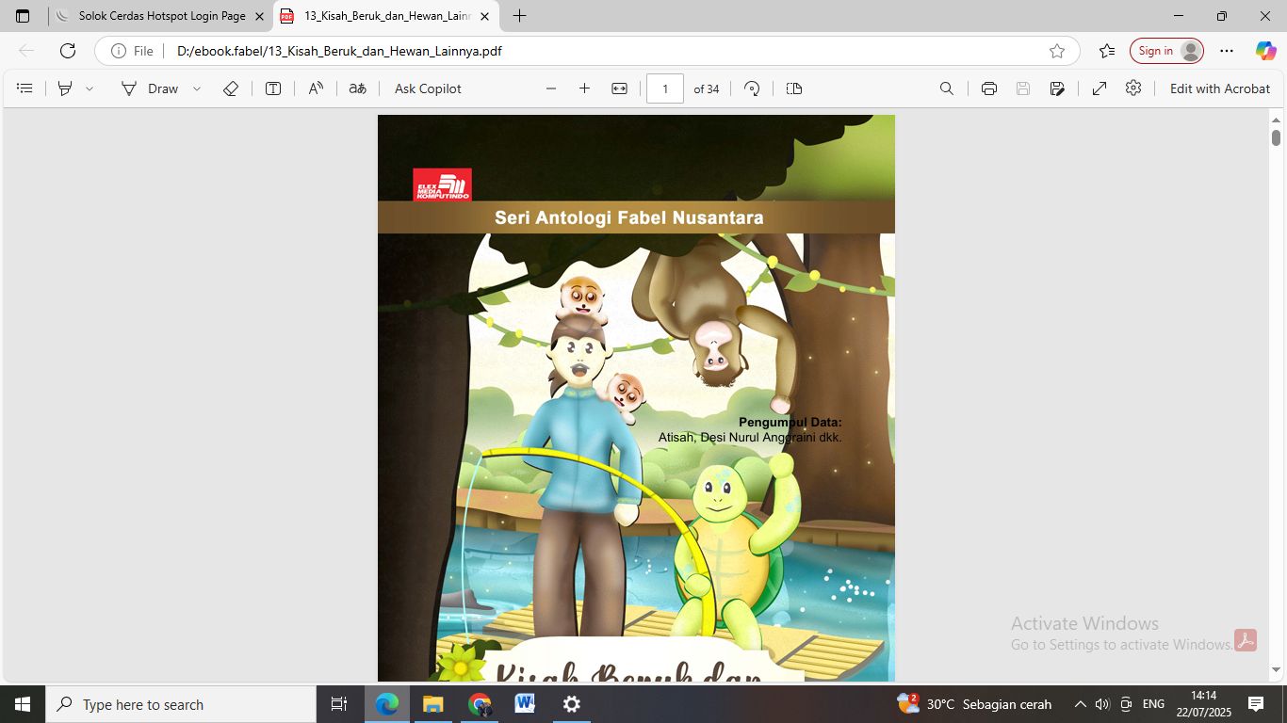
Task: Rotate the PDF page
Action: tap(752, 88)
